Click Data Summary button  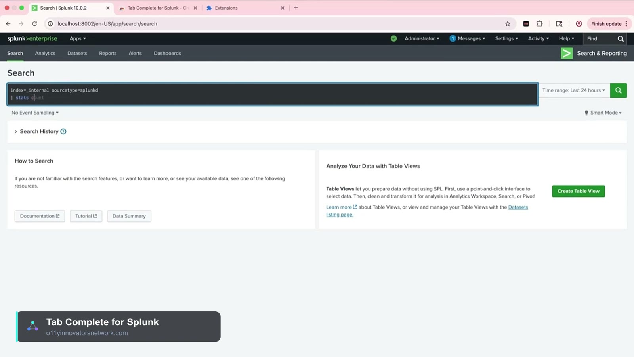[x=129, y=216]
